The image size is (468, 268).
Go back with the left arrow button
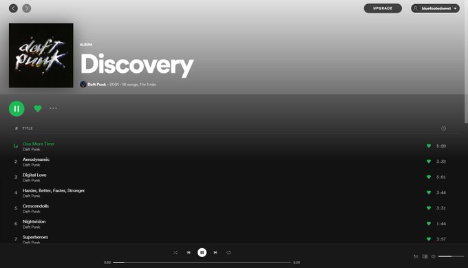pos(13,8)
